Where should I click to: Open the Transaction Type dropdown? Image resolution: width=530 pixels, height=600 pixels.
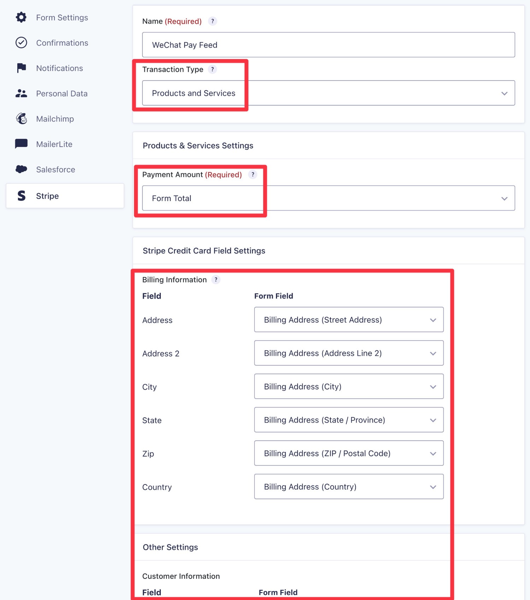point(328,93)
